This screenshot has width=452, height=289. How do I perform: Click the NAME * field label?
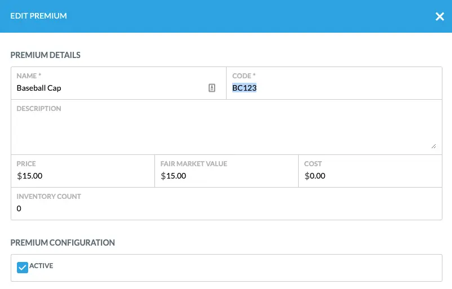[x=28, y=75]
